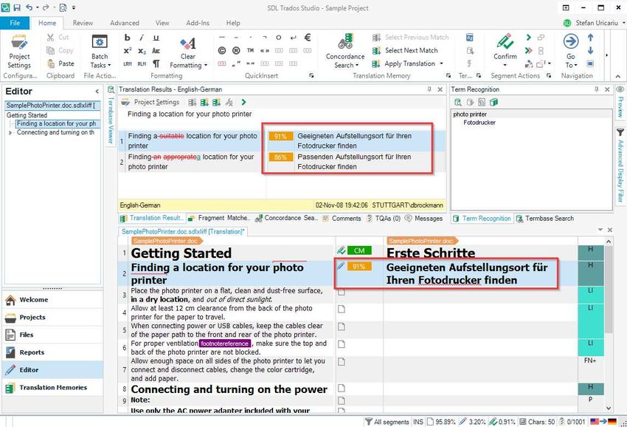Collapse the ribbon with the caret
The image size is (627, 427).
[618, 75]
